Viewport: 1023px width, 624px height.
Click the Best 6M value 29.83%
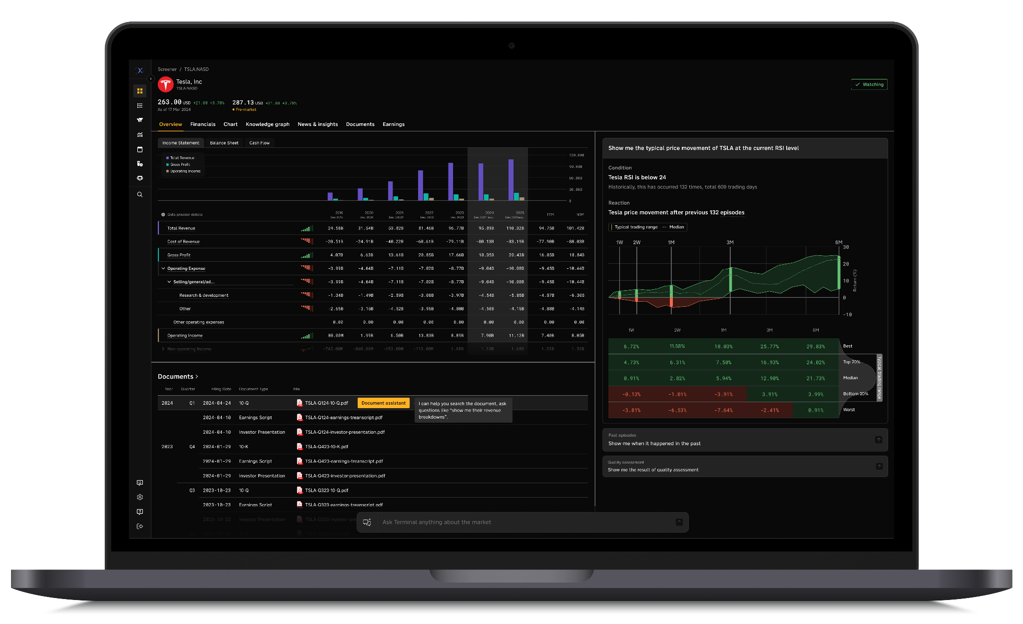pyautogui.click(x=816, y=346)
